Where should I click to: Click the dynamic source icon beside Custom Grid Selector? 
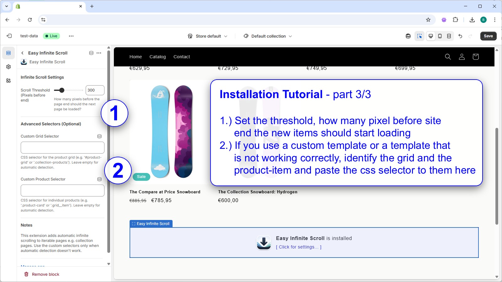click(99, 136)
